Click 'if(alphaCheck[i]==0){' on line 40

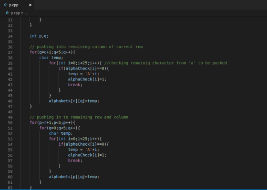[x=84, y=69]
